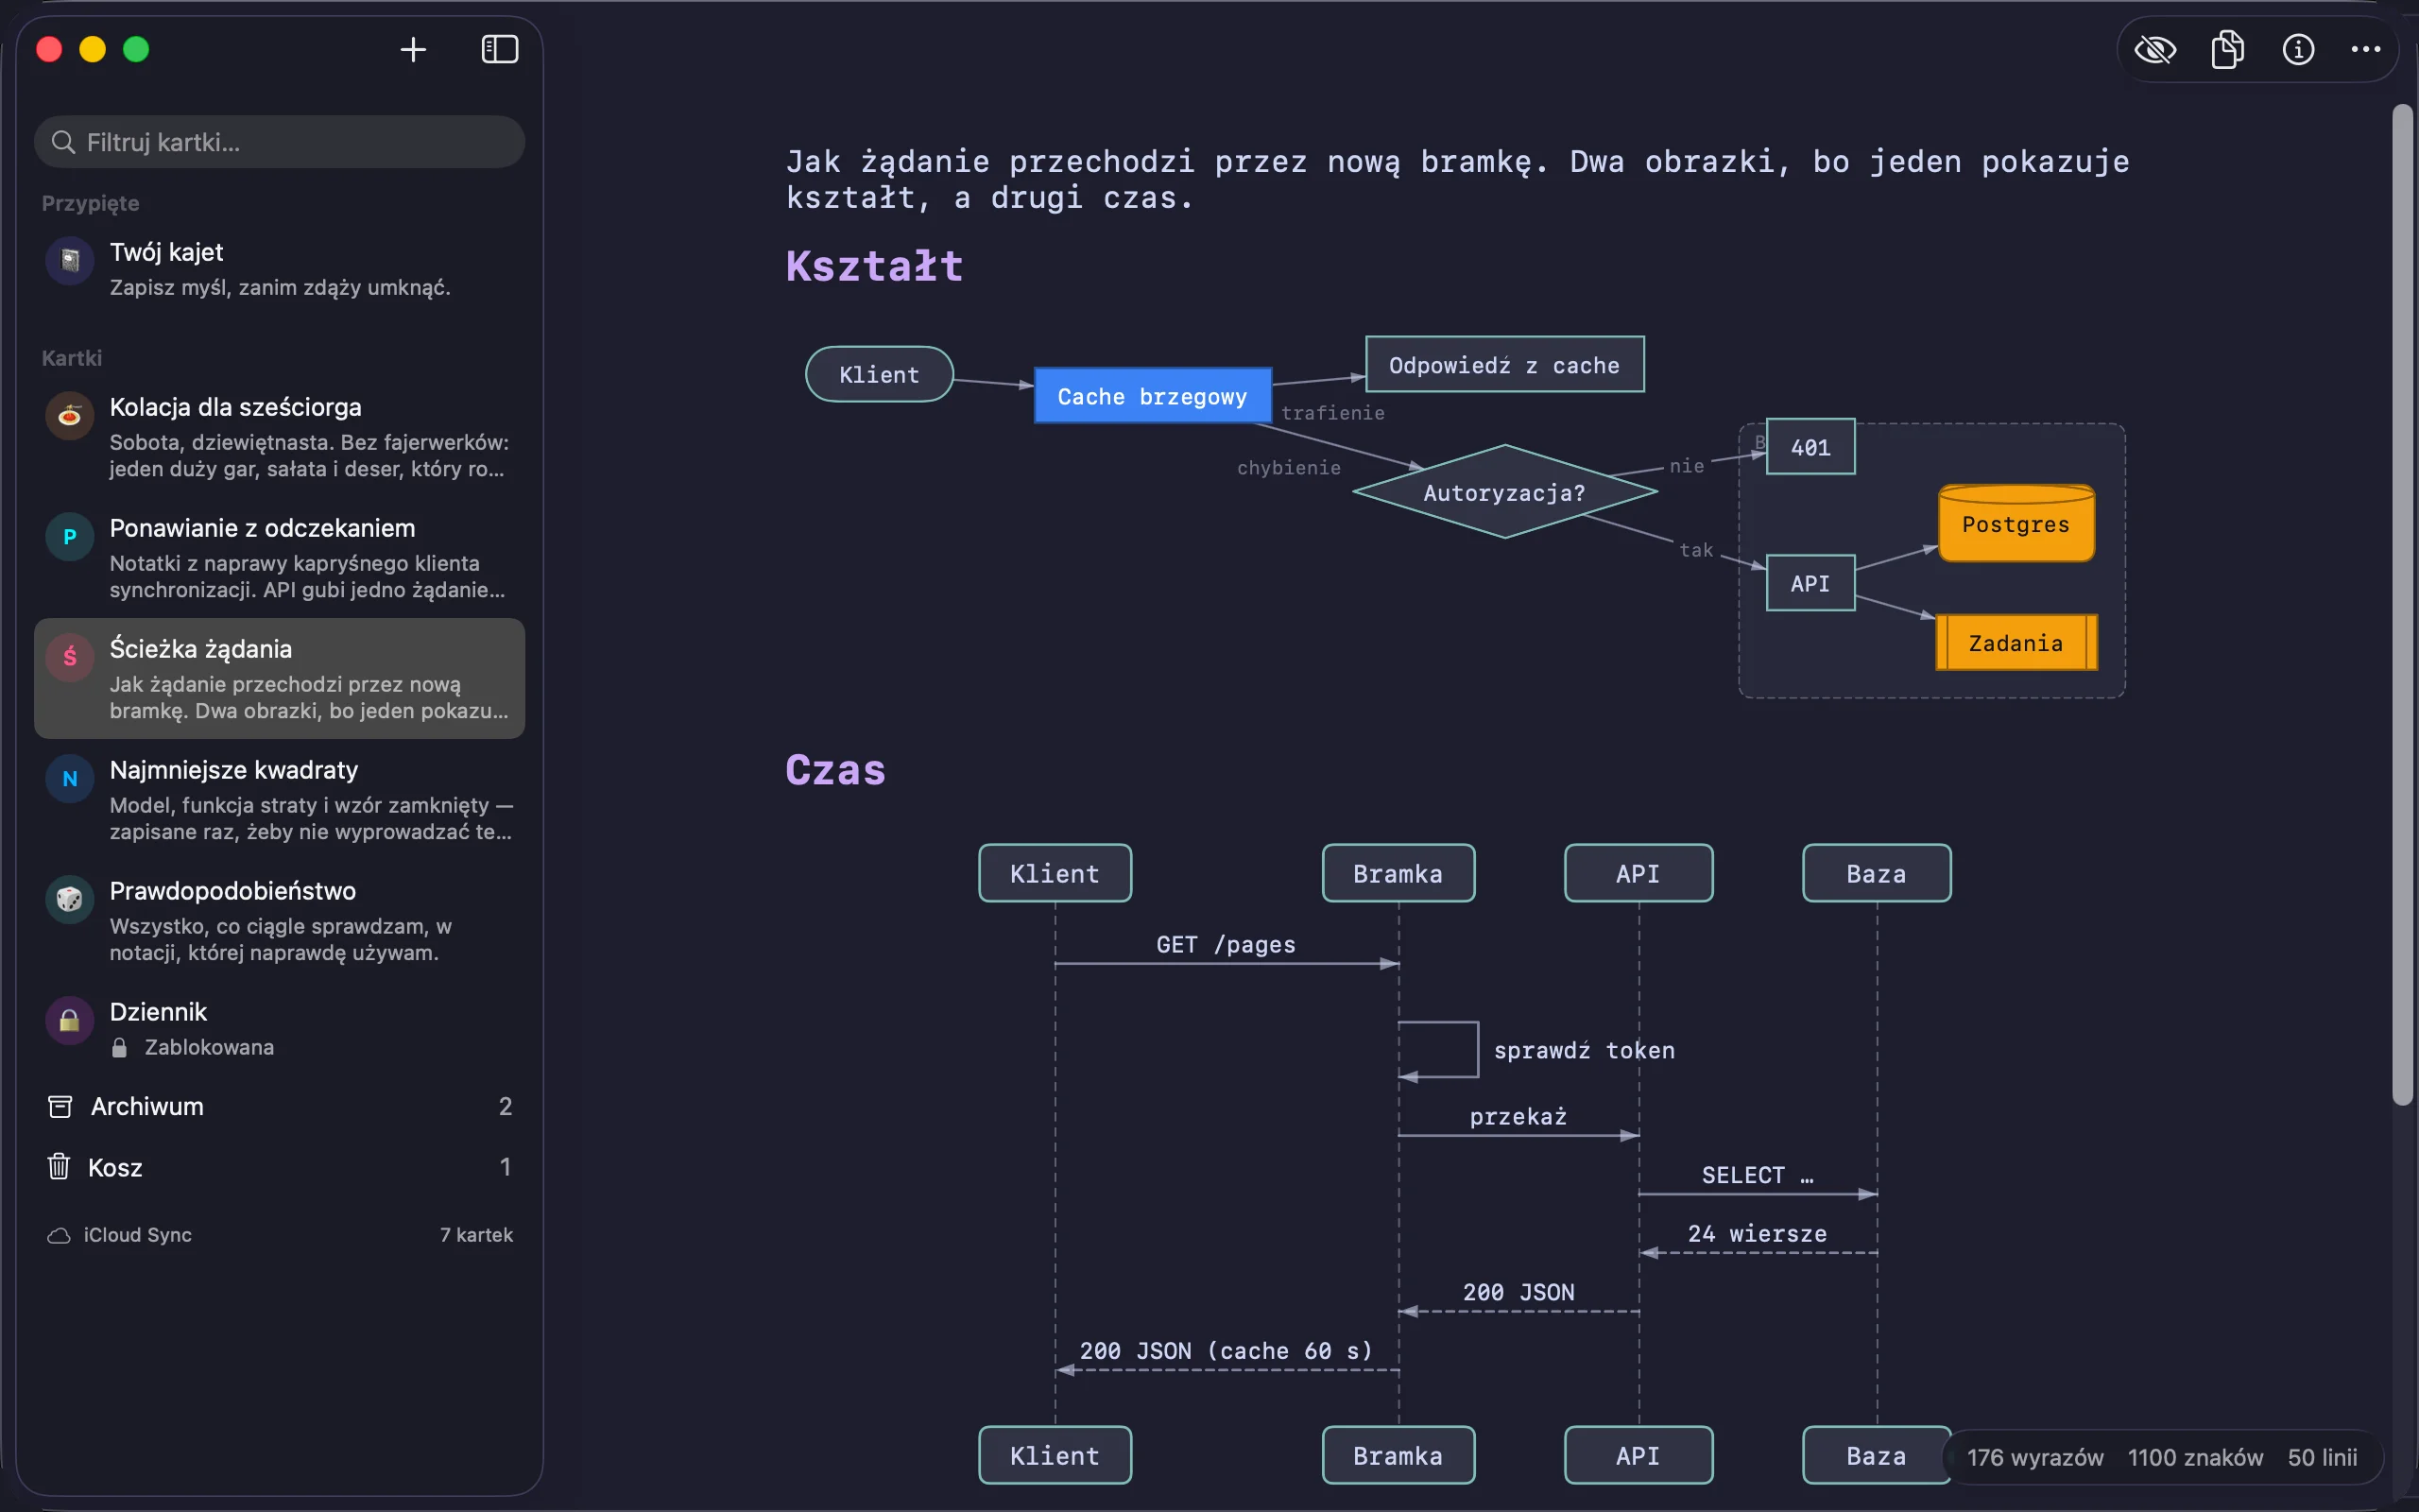Select the Kolacja dla sześciorga note
2419x1512 pixels.
[x=279, y=437]
